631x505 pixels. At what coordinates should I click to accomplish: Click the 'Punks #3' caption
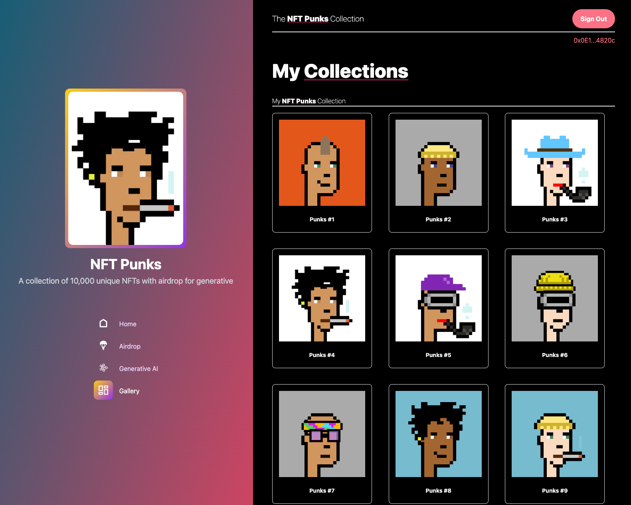point(555,219)
